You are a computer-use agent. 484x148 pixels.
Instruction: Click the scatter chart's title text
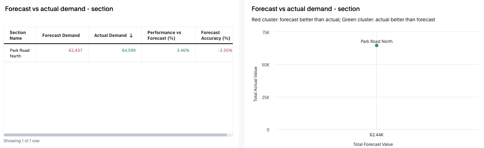click(306, 9)
